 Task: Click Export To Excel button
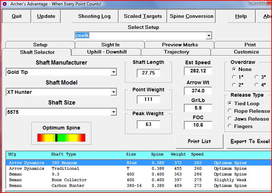(250, 141)
